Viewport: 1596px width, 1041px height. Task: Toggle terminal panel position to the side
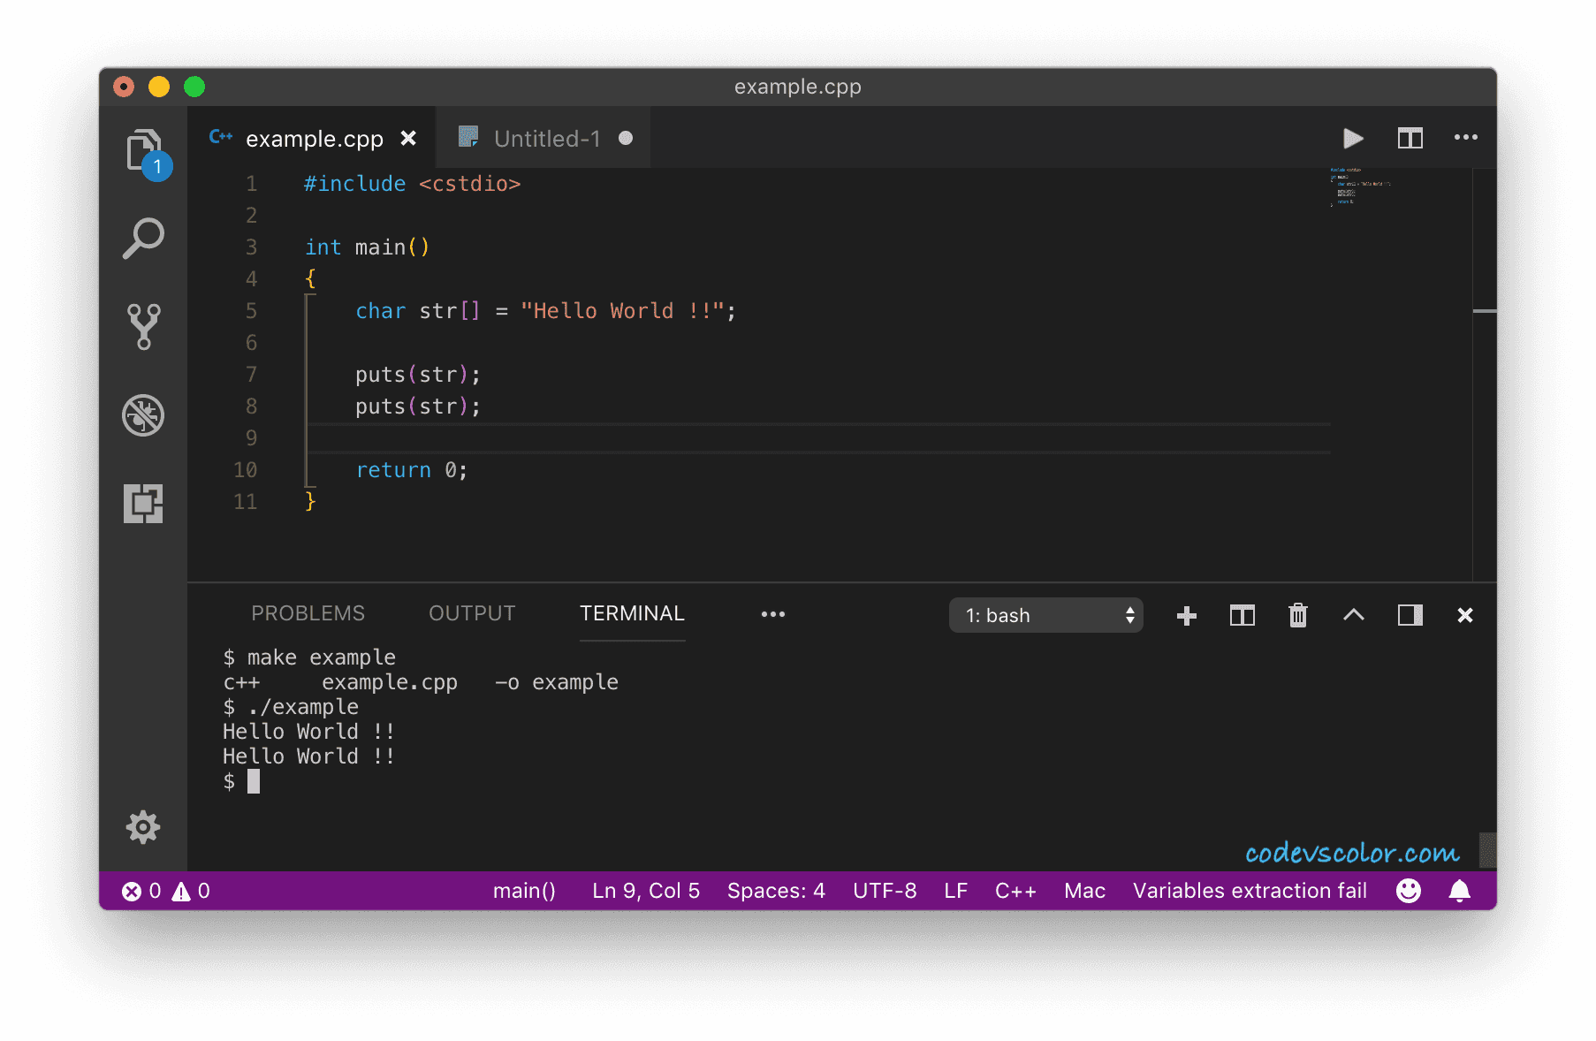pos(1410,615)
